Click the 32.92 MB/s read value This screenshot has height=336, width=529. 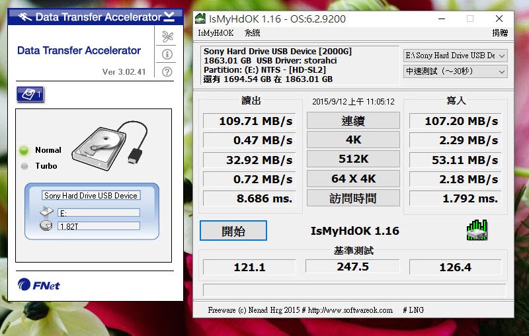click(x=249, y=159)
